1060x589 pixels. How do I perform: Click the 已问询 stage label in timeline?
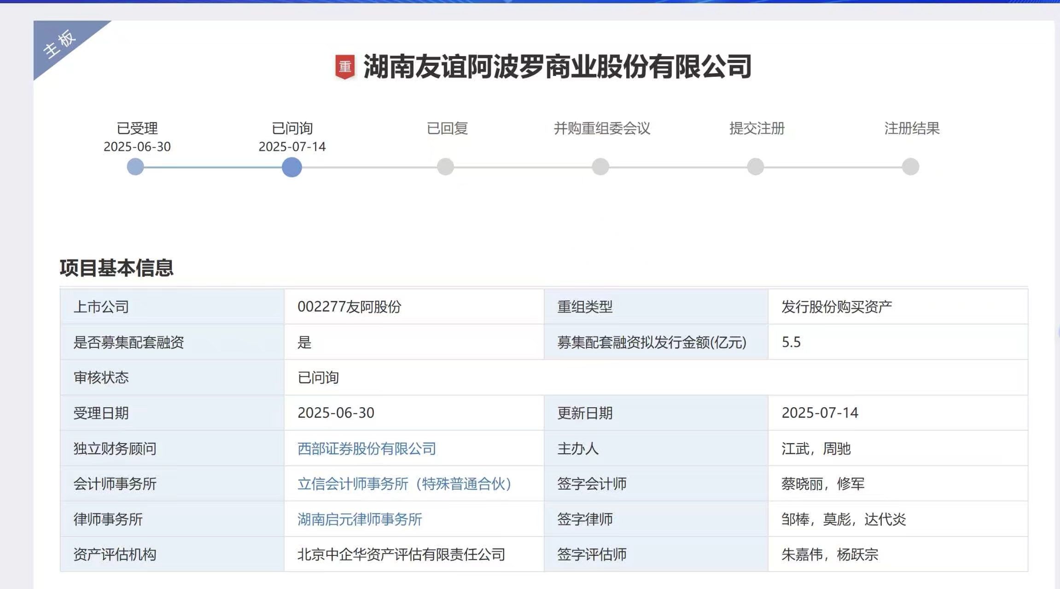tap(292, 128)
